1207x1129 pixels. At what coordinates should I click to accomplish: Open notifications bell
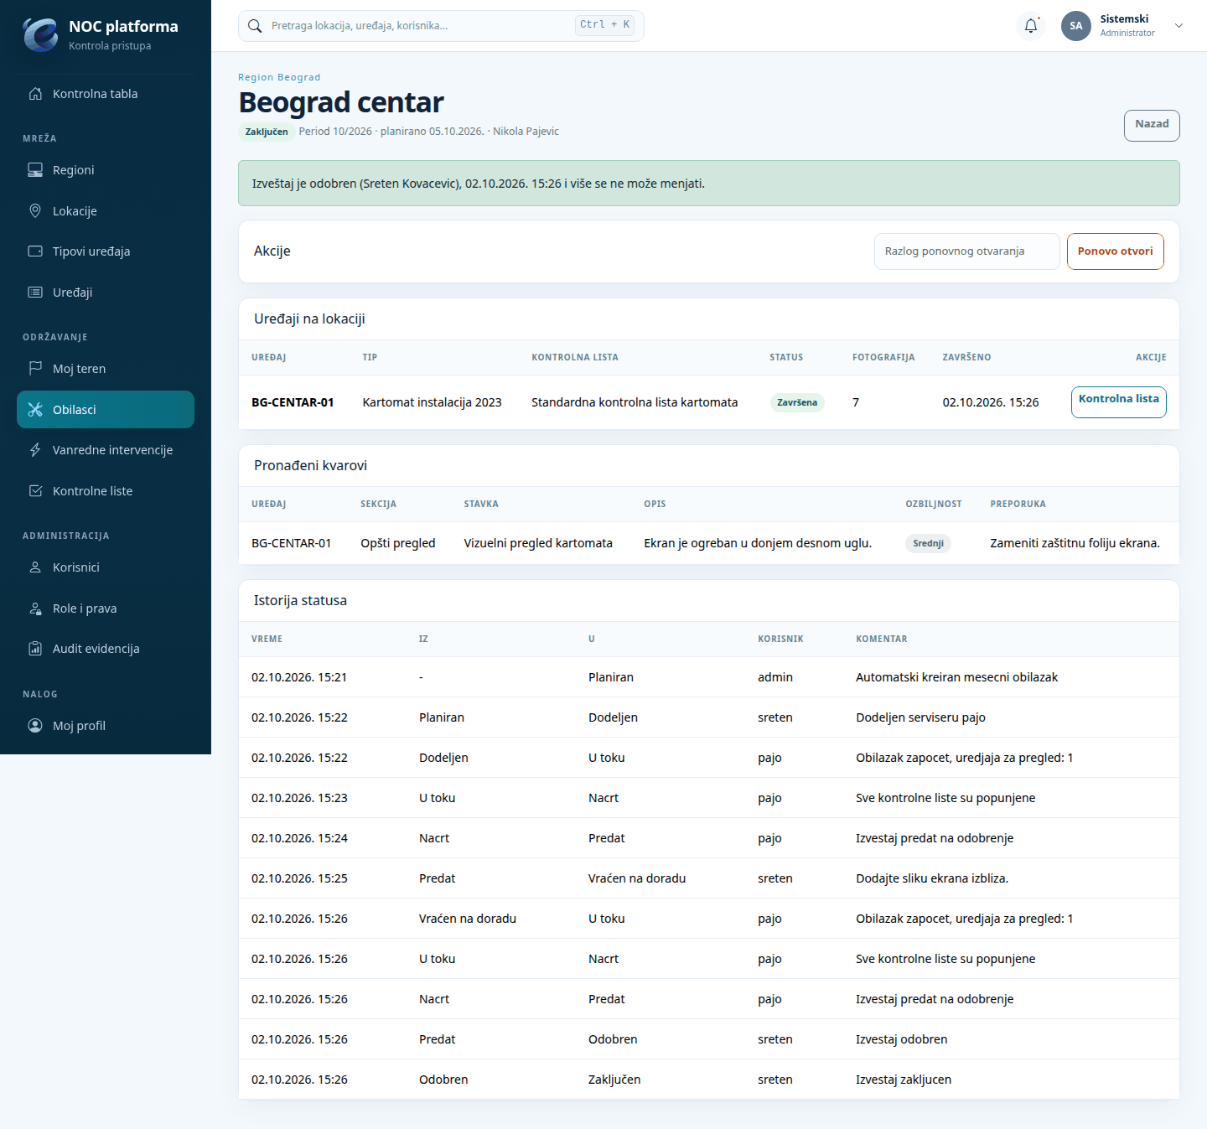(x=1031, y=26)
